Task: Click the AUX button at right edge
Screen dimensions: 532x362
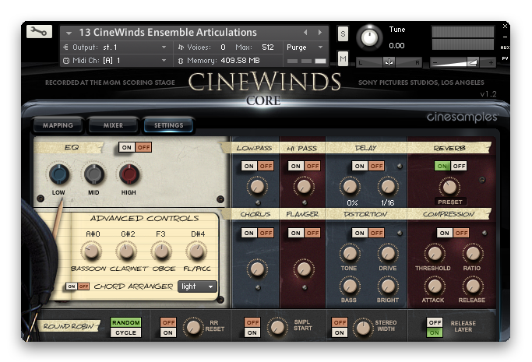Action: coord(505,47)
